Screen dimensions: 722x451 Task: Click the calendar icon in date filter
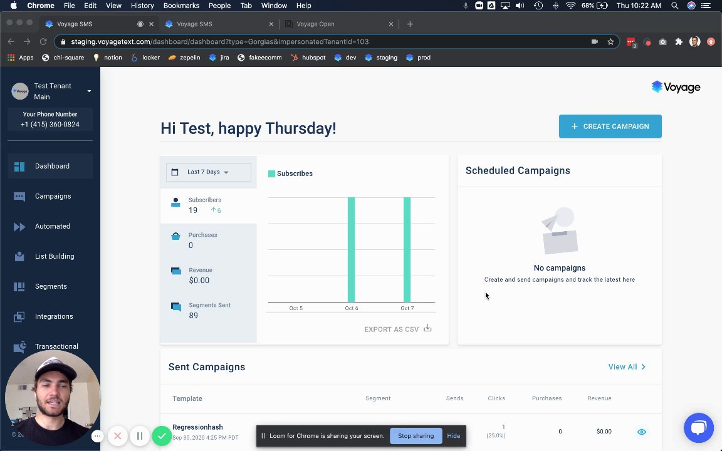click(x=175, y=172)
